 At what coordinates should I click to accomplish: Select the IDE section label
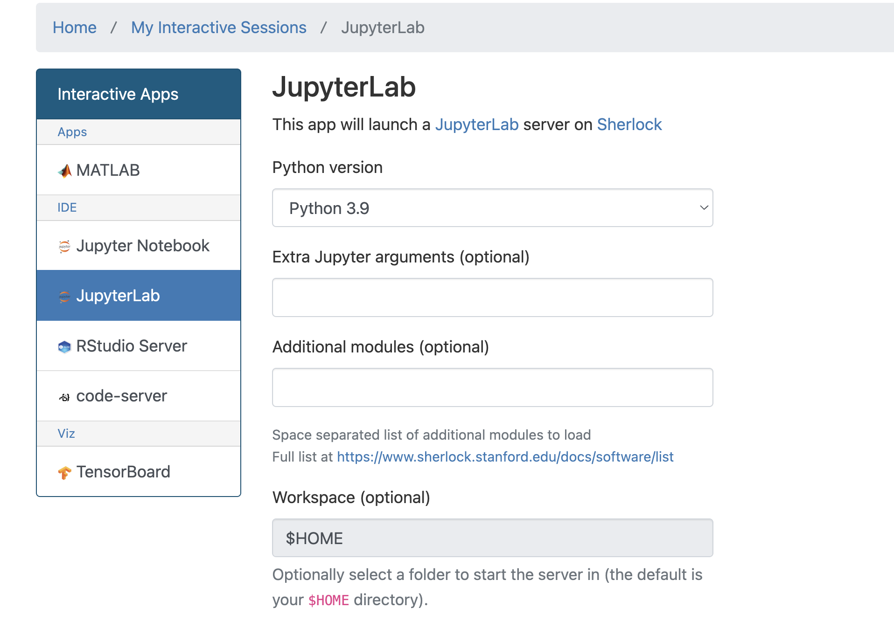(x=67, y=207)
